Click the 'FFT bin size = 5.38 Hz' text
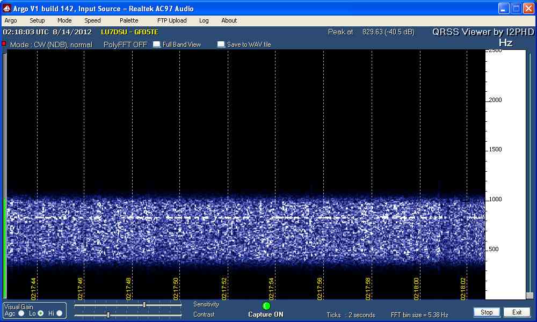The height and width of the screenshot is (322, 537). click(419, 315)
